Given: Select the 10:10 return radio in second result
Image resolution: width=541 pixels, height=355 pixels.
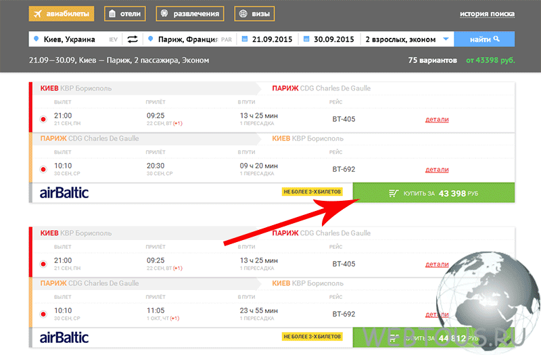Looking at the screenshot, I should 43,314.
